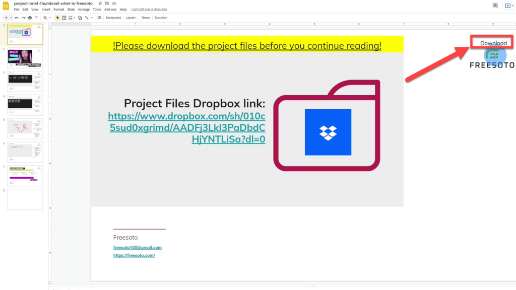Expand the Present options dropdown arrow
This screenshot has width=516, height=290.
(512, 6)
